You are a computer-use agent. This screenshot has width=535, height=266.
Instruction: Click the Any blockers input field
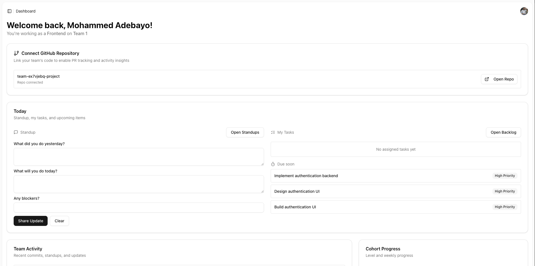tap(138, 208)
